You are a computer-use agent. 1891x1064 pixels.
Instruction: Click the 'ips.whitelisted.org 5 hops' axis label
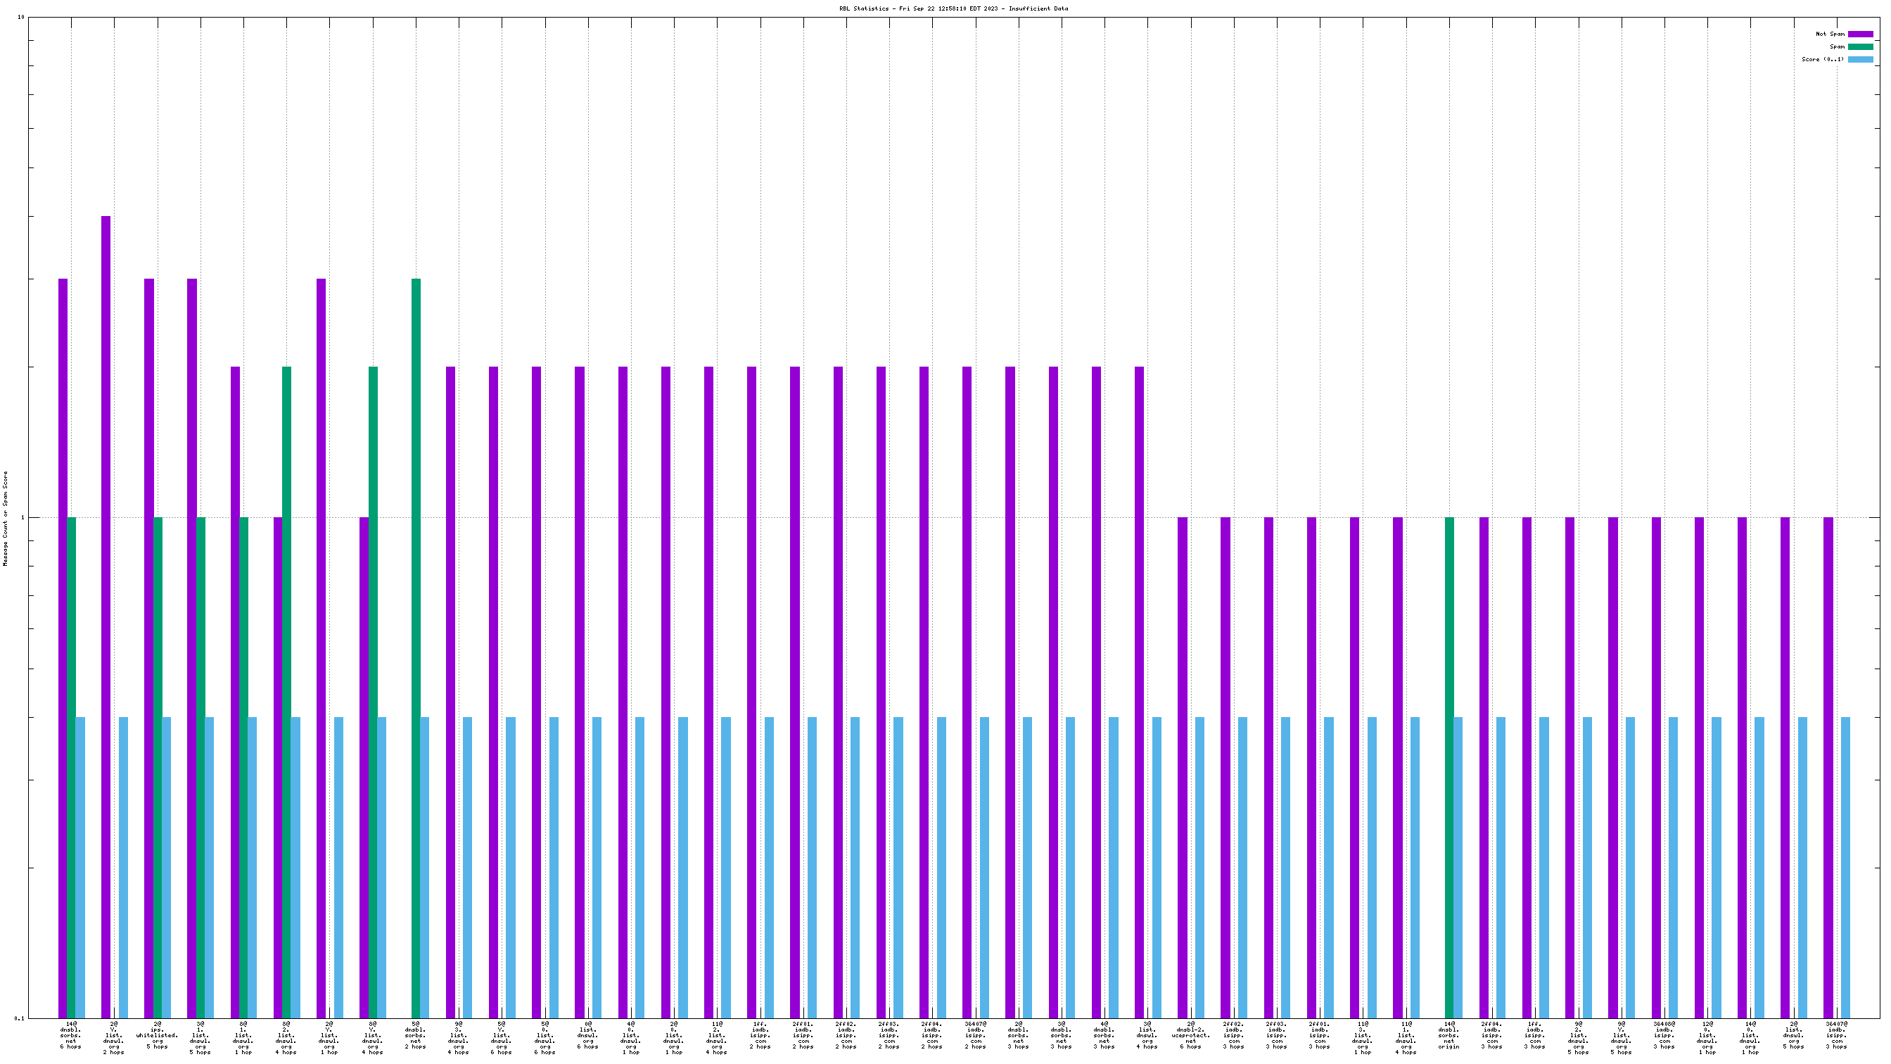tap(157, 1034)
